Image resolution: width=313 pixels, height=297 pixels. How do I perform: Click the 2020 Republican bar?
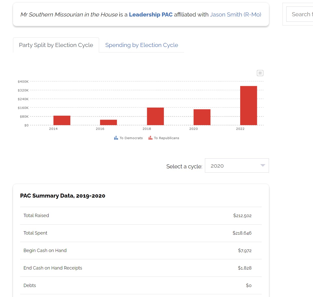point(202,117)
